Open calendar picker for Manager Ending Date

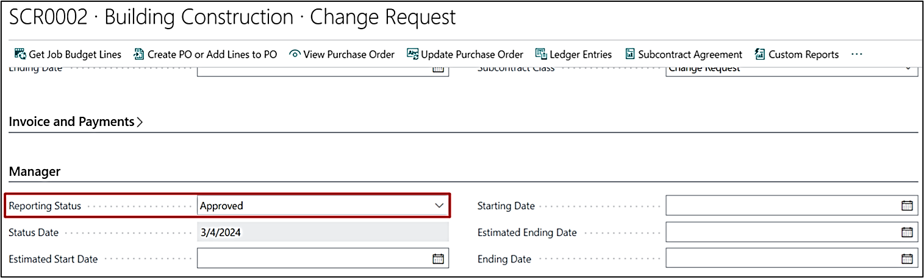[x=907, y=259]
